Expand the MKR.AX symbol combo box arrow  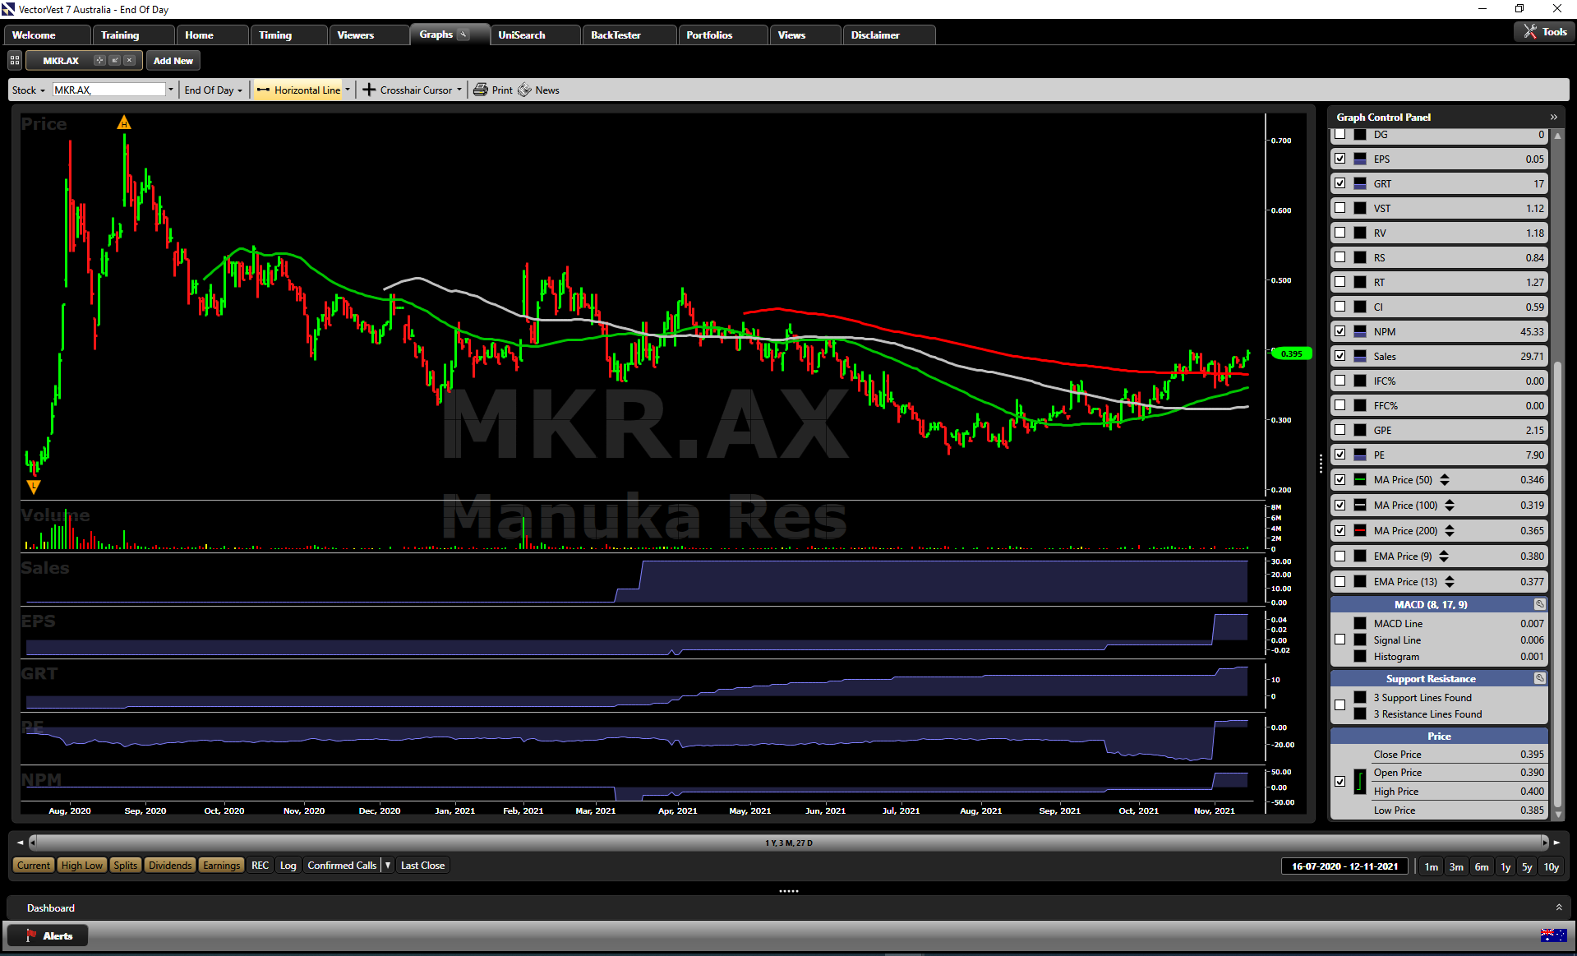171,90
